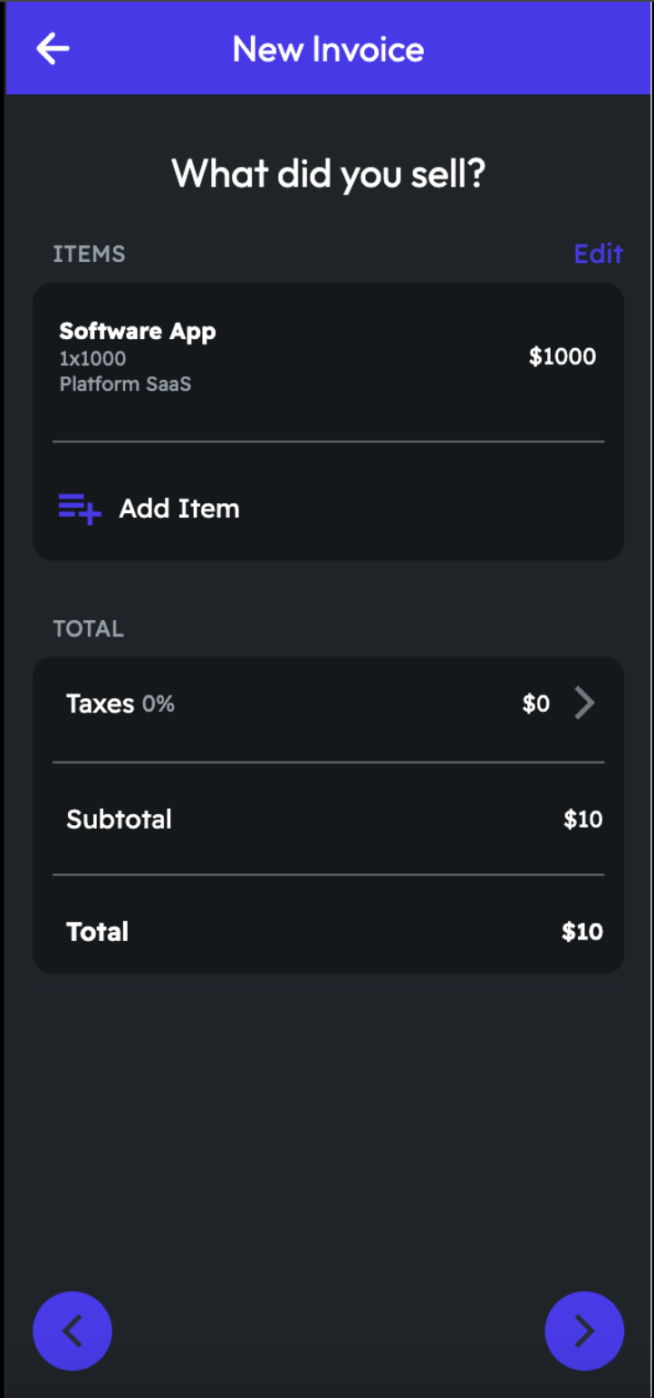The width and height of the screenshot is (654, 1398).
Task: Return to the previous invoice step
Action: point(72,1330)
